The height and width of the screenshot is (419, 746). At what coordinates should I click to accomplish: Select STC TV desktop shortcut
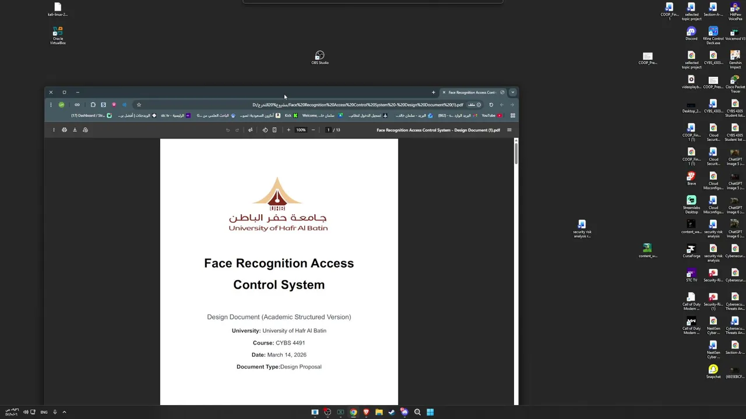point(691,275)
